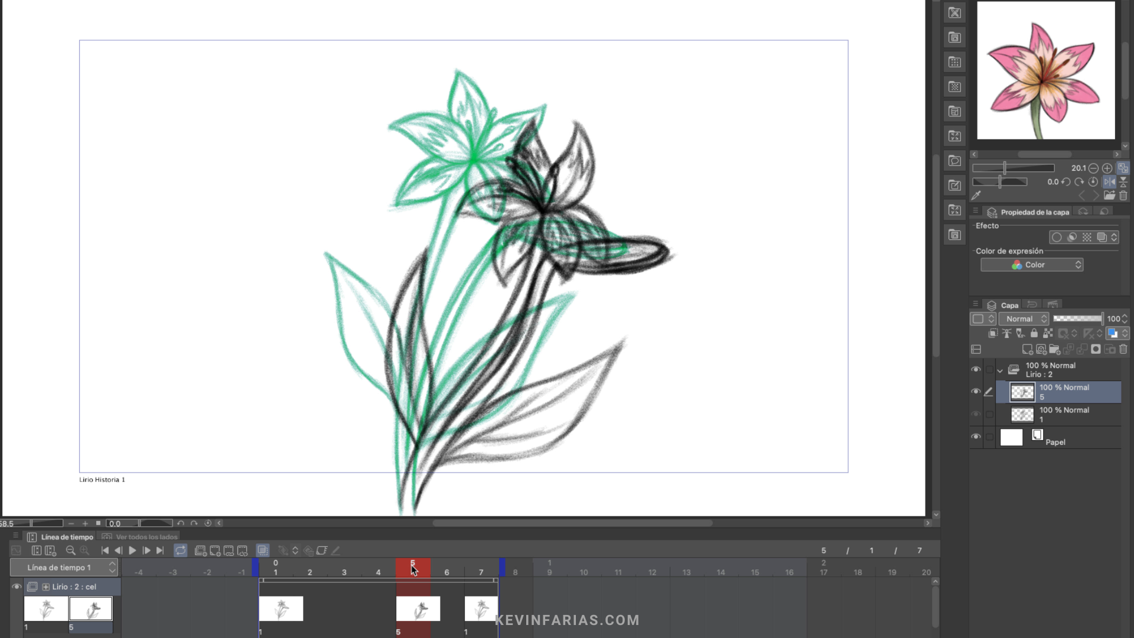Toggle visibility of the Papel layer
This screenshot has height=638, width=1134.
click(x=976, y=437)
